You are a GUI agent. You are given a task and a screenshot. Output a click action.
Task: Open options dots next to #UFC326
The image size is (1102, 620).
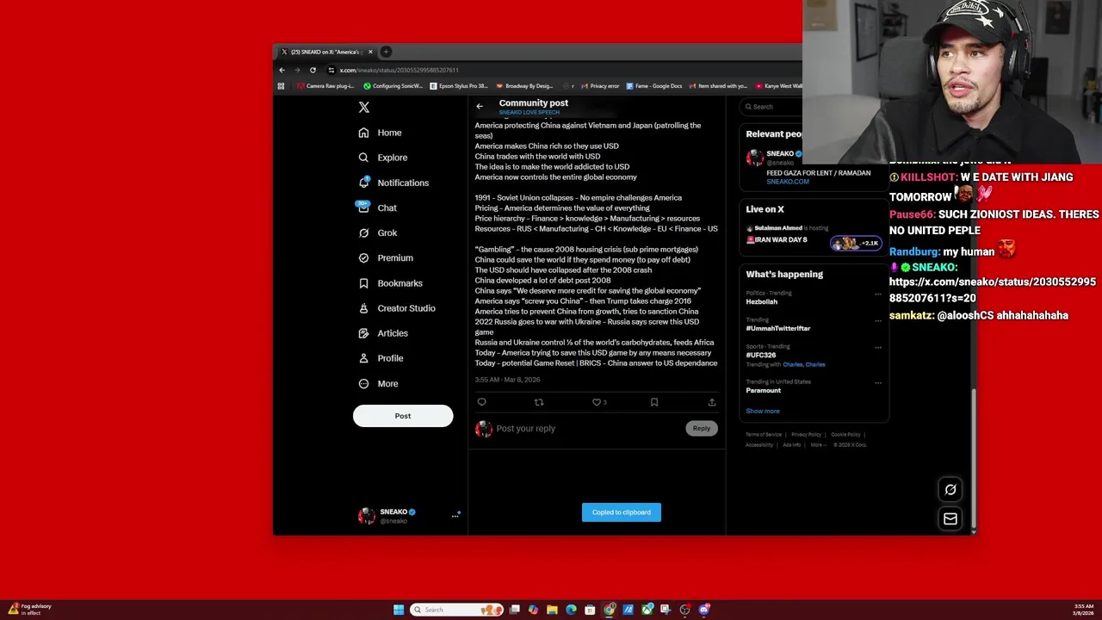tap(878, 347)
